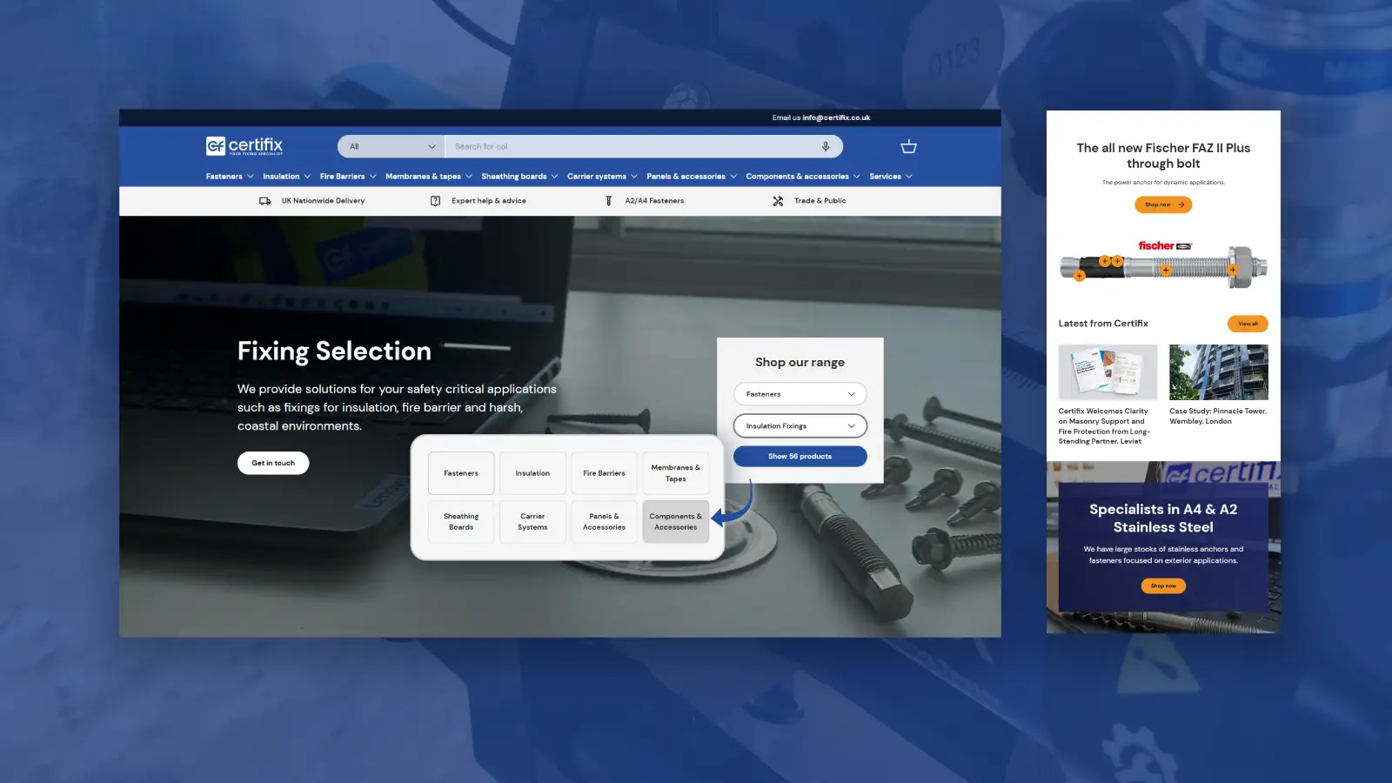Select the Sheathing Boards tile

pyautogui.click(x=461, y=522)
